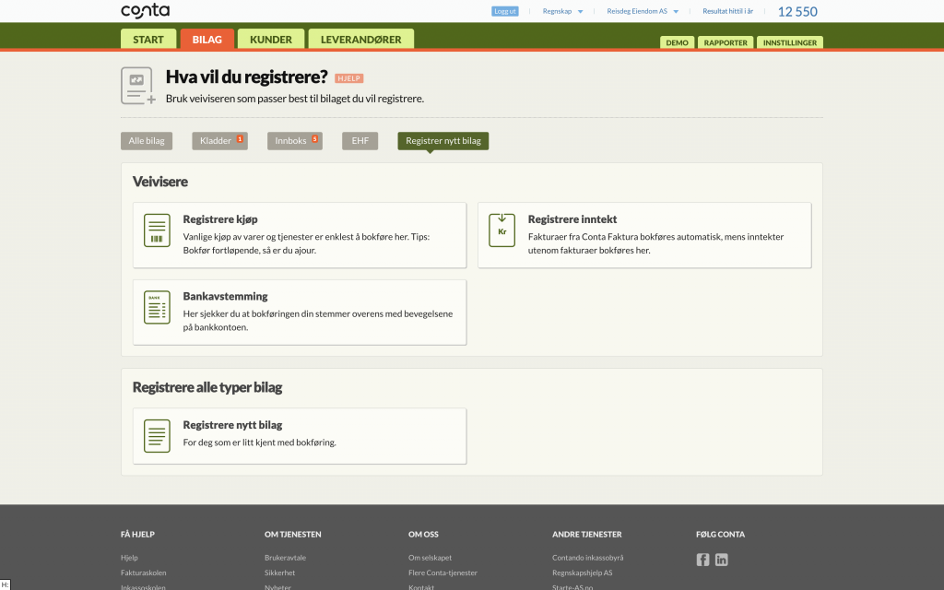Open the EHF filter
This screenshot has width=944, height=590.
tap(360, 141)
